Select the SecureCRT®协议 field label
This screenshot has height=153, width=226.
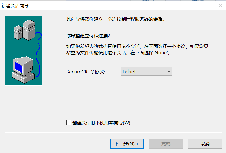(86, 72)
